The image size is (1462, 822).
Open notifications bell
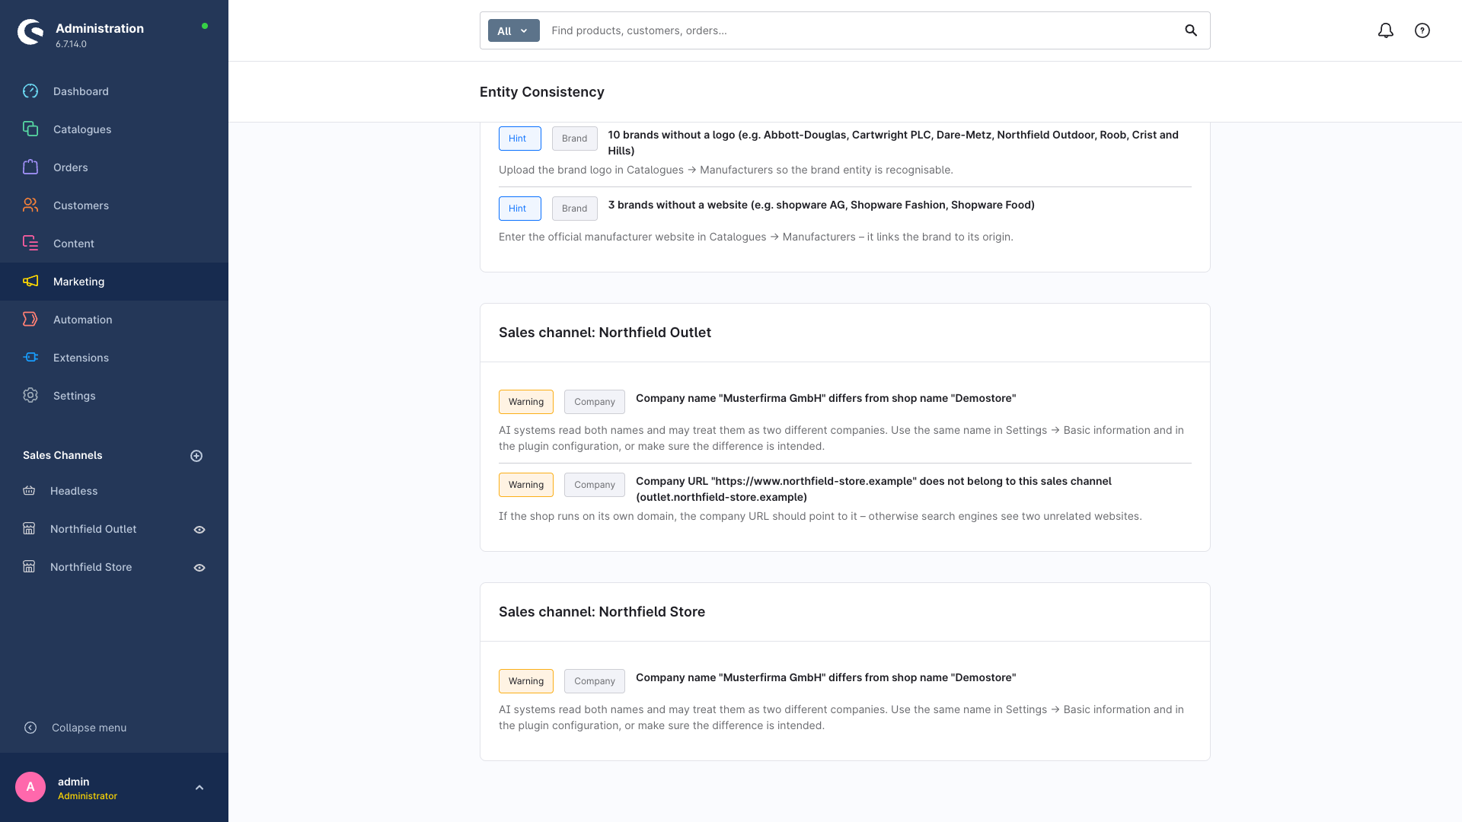point(1386,30)
